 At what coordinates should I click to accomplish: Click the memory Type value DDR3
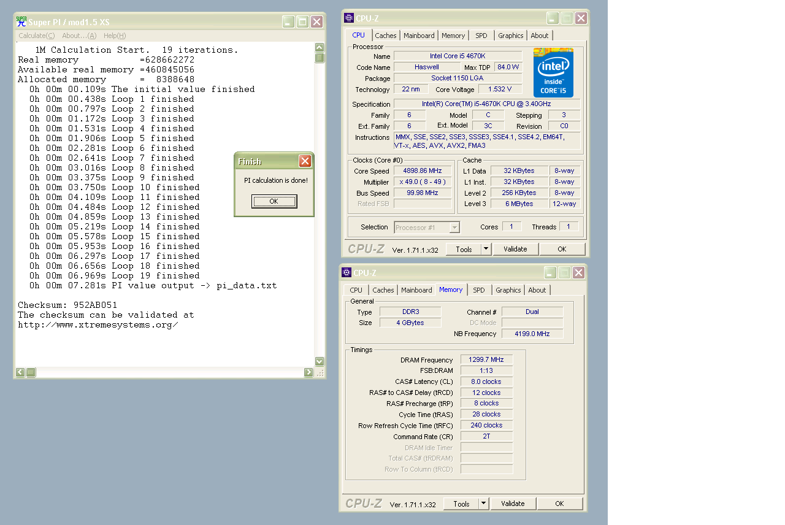(410, 312)
